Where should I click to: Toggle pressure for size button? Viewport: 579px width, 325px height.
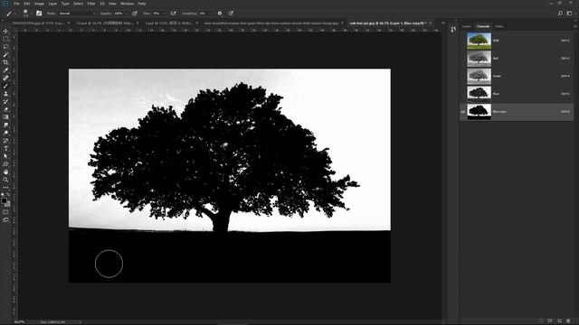(231, 14)
